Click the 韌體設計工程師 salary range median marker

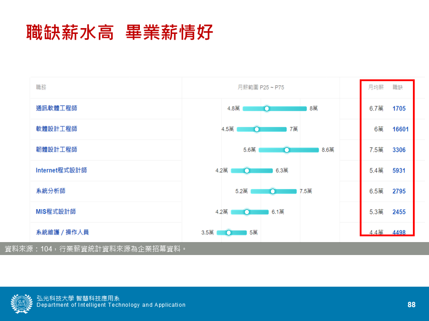coord(286,150)
